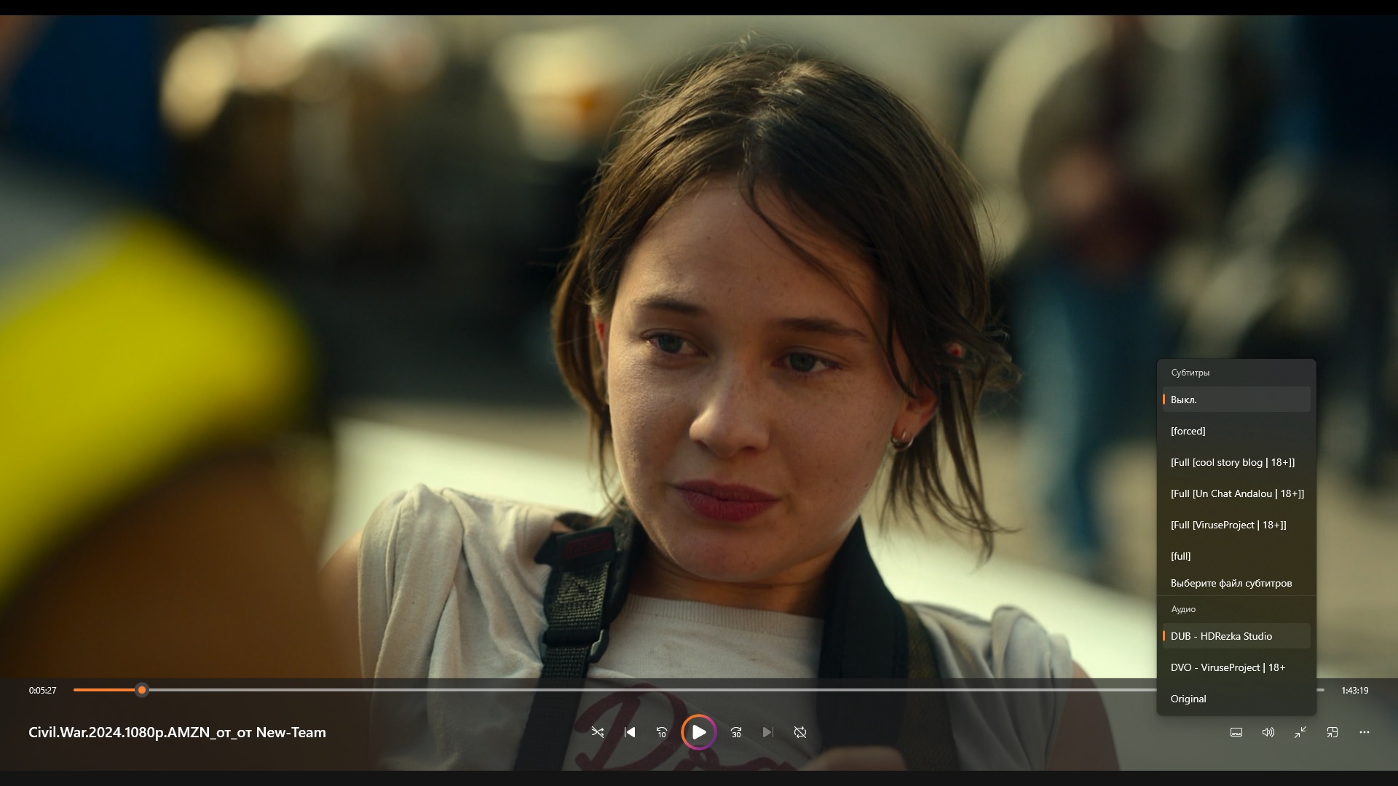Choose ViruseProject 18+ full subtitles
The height and width of the screenshot is (786, 1398).
[1236, 525]
